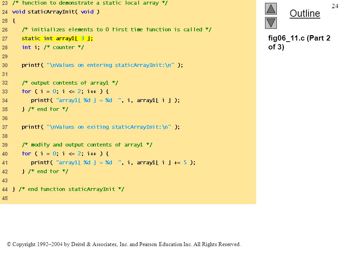Screen dimensions: 342x256
Task: Select the for loop on line 33
Action: (x=65, y=91)
